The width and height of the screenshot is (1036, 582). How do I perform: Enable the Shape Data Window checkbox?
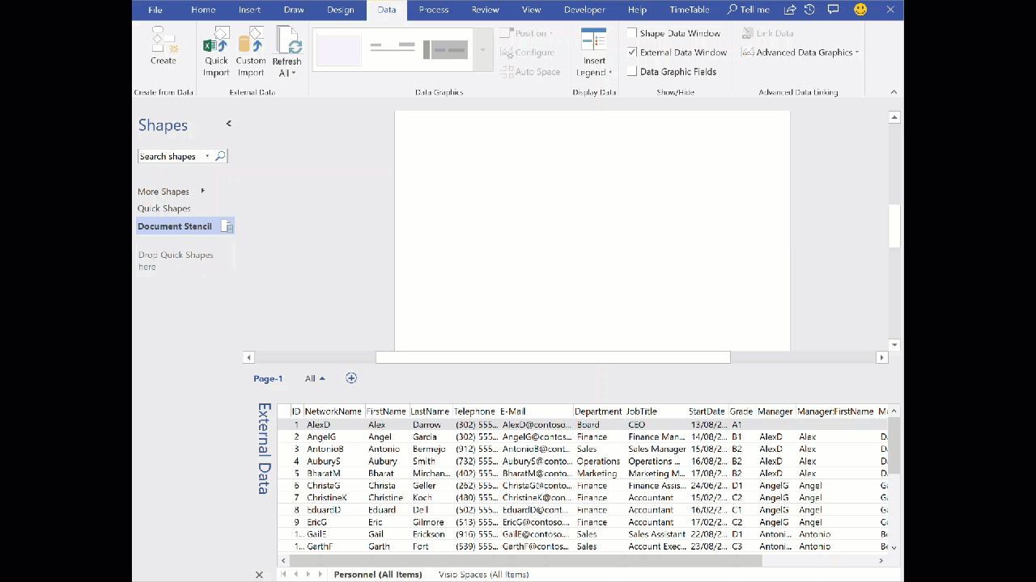click(632, 33)
